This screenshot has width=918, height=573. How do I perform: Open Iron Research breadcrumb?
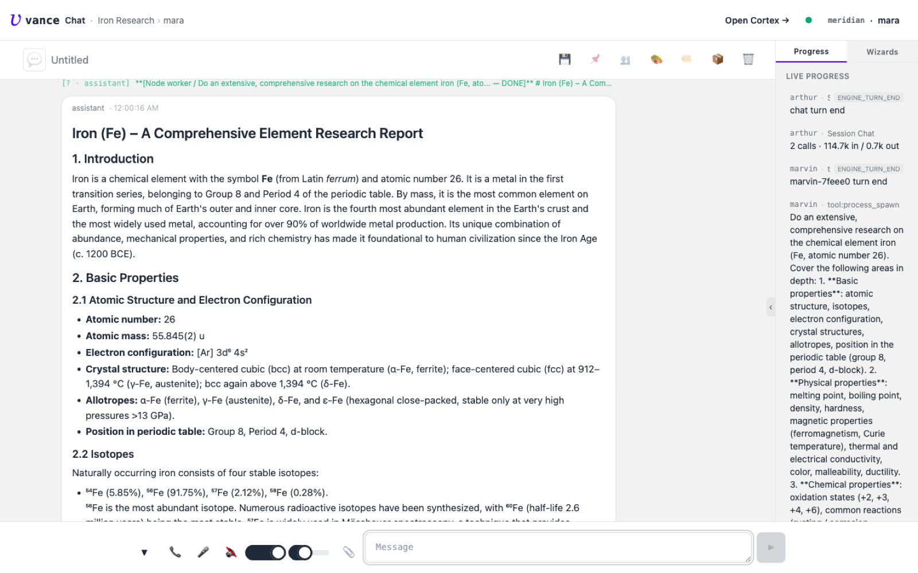coord(126,20)
